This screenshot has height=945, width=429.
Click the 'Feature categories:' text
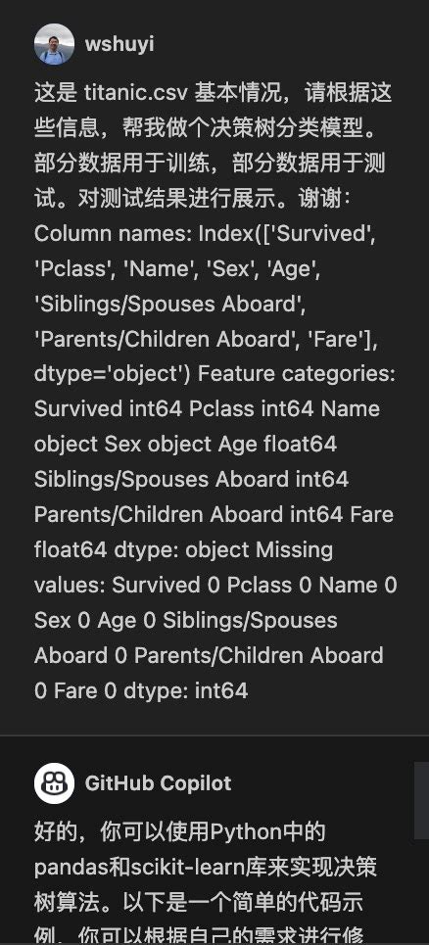point(297,374)
